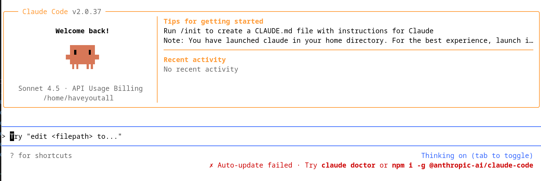Select the Tips for getting started heading

213,21
